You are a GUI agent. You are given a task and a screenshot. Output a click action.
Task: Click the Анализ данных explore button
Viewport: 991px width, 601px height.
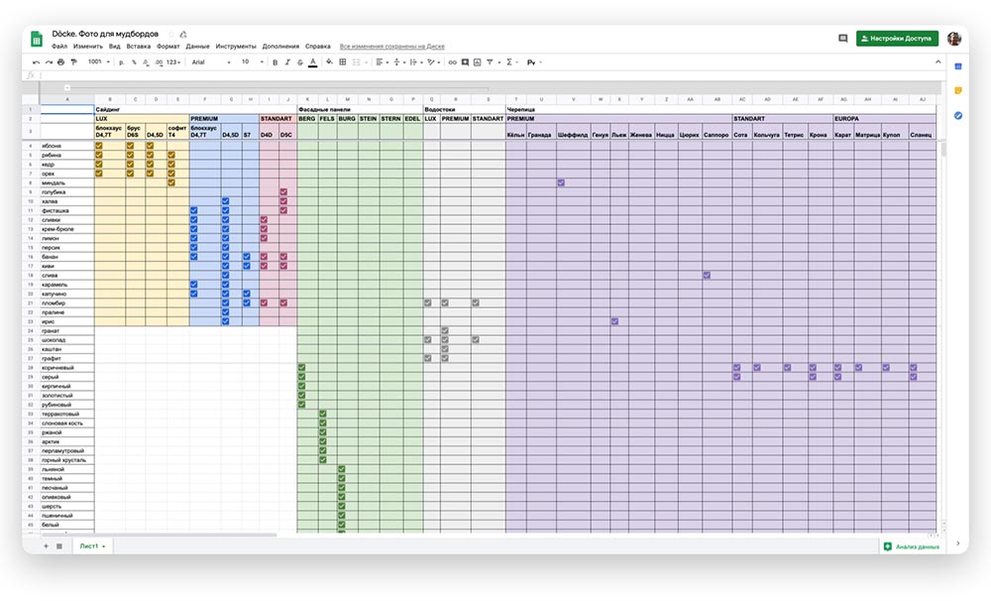click(910, 546)
